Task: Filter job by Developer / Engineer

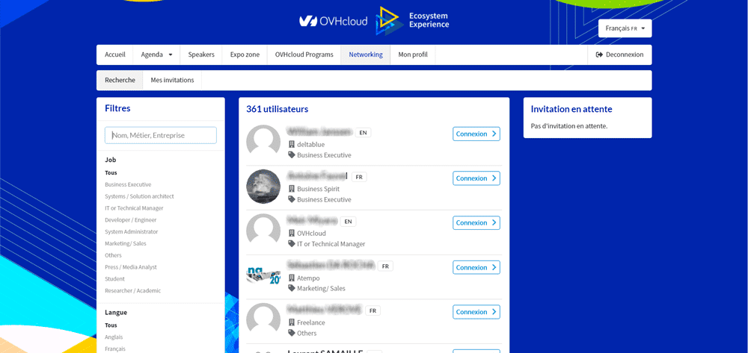Action: pyautogui.click(x=131, y=220)
